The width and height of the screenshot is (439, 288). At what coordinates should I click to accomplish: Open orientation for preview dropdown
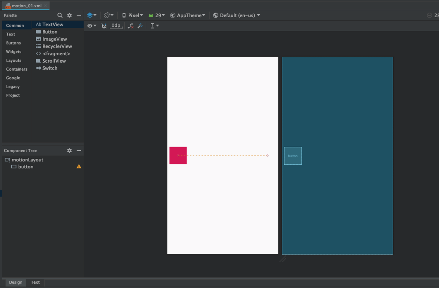[x=109, y=15]
